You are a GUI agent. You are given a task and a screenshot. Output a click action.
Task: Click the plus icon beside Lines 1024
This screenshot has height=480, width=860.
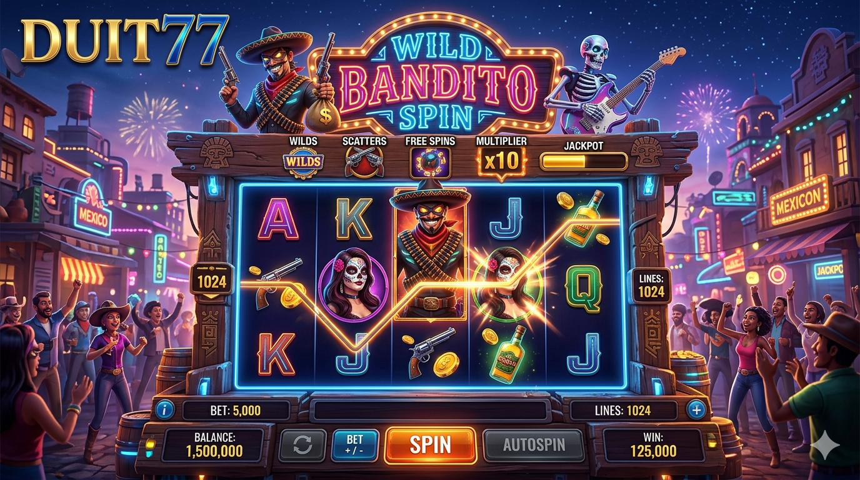pyautogui.click(x=696, y=410)
